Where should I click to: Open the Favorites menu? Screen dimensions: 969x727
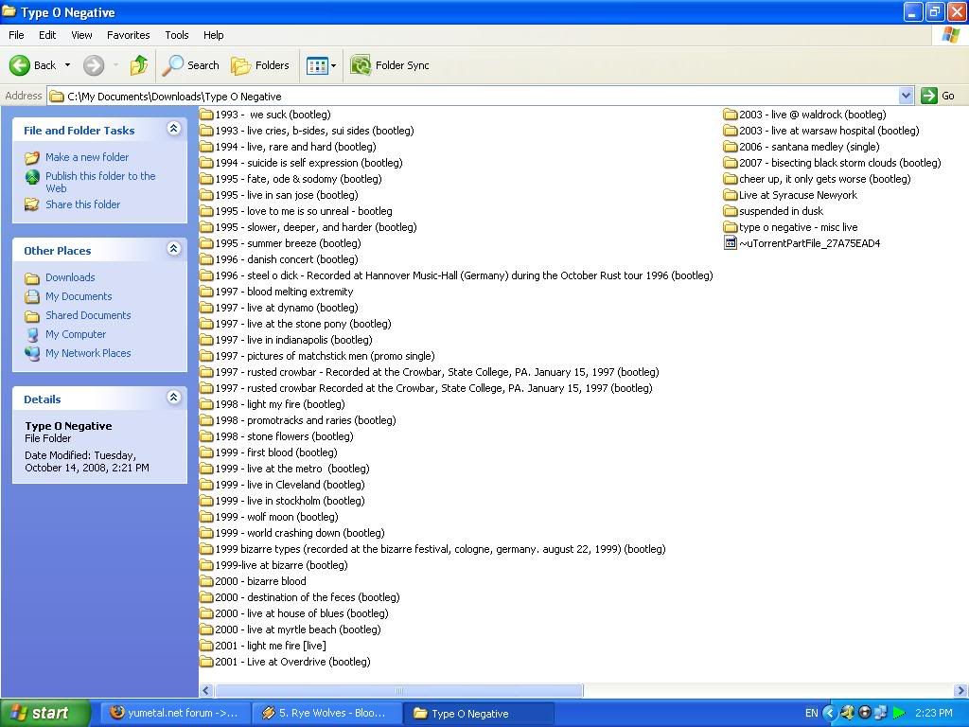click(x=128, y=35)
